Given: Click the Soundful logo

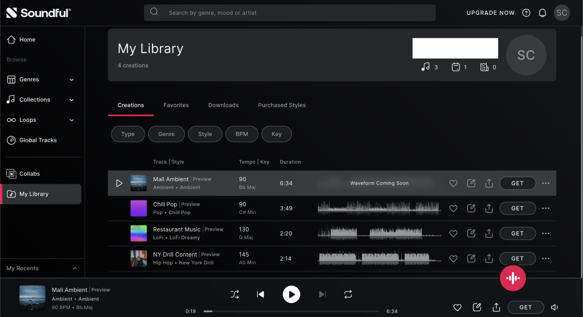Looking at the screenshot, I should [38, 13].
